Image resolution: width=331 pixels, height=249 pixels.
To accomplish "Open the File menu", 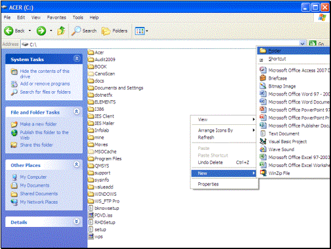I will pyautogui.click(x=7, y=18).
